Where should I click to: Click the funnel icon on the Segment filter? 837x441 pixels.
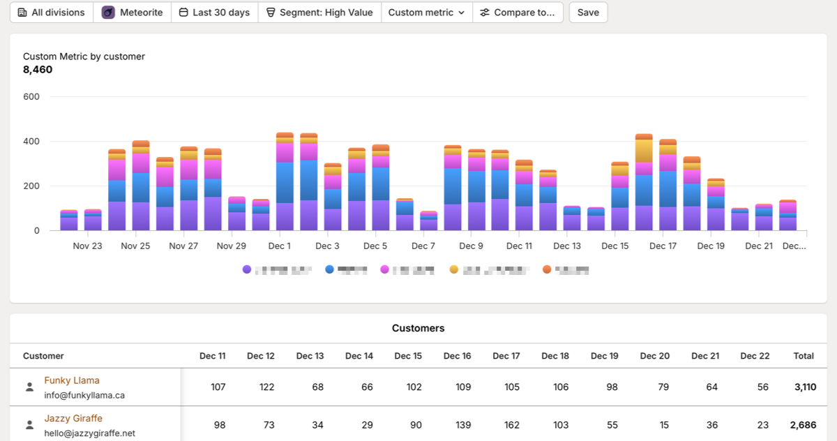270,12
